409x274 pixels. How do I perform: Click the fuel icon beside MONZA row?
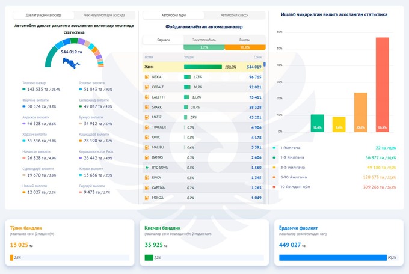click(147, 198)
